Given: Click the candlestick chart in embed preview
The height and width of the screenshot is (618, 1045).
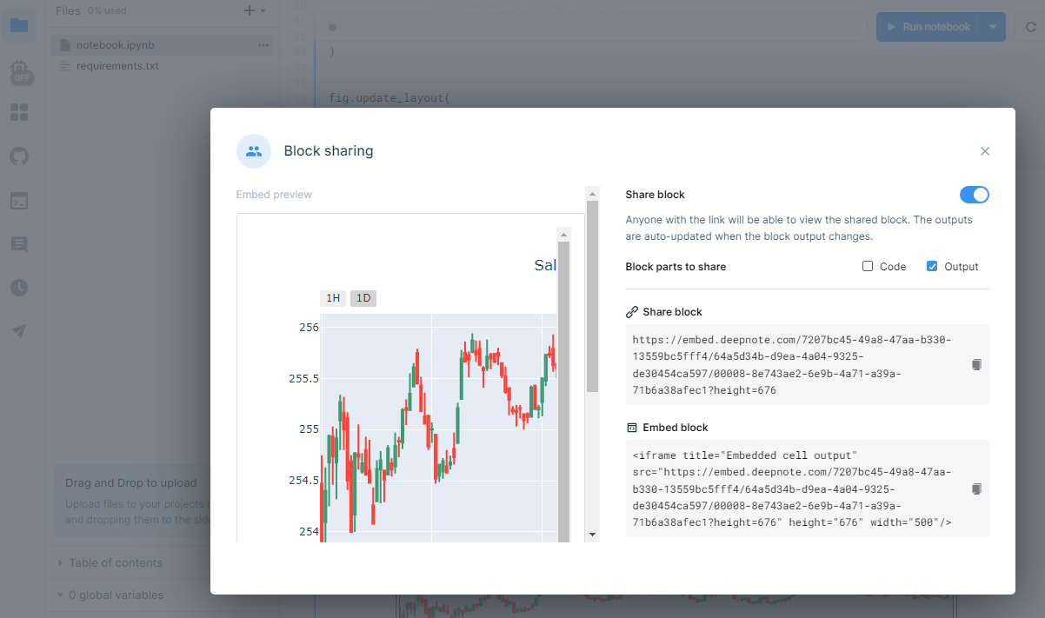Looking at the screenshot, I should point(439,428).
